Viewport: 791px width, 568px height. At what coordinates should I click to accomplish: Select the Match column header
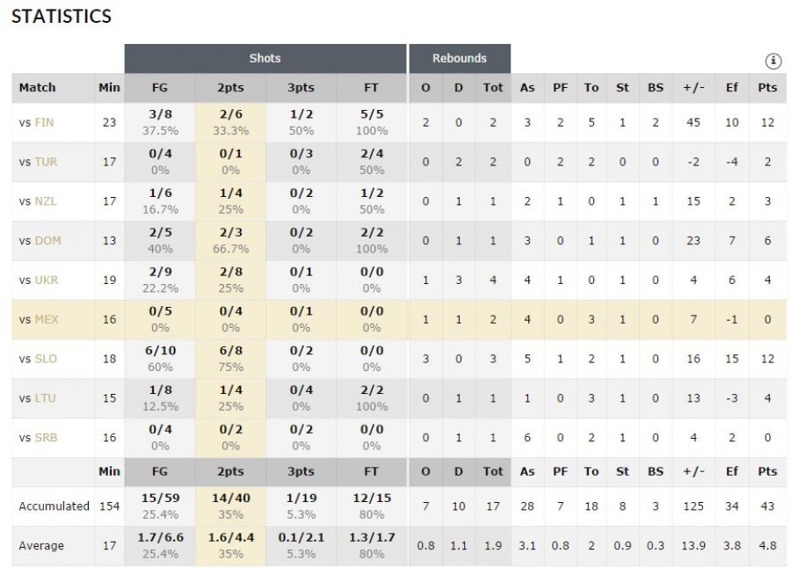[x=37, y=88]
